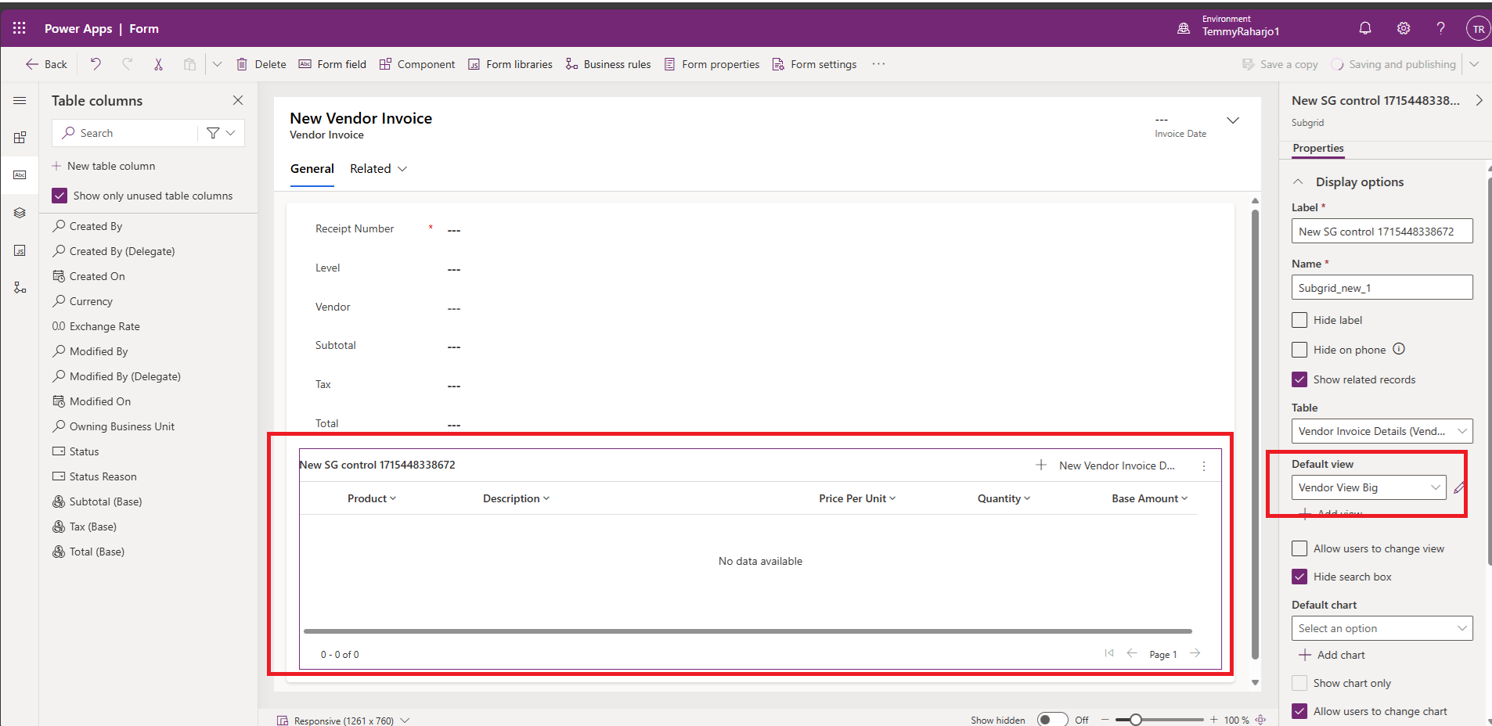Click the Paste clipboard icon
The image size is (1492, 726).
(x=189, y=64)
